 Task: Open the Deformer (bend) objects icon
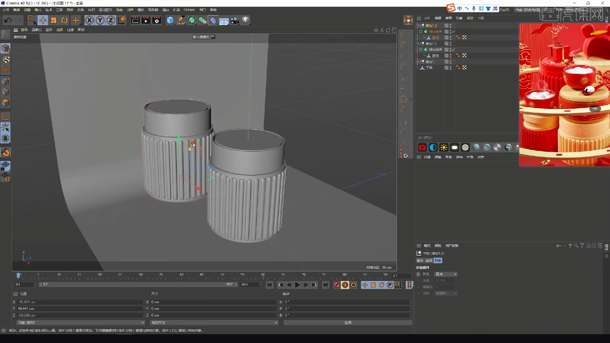tap(213, 20)
